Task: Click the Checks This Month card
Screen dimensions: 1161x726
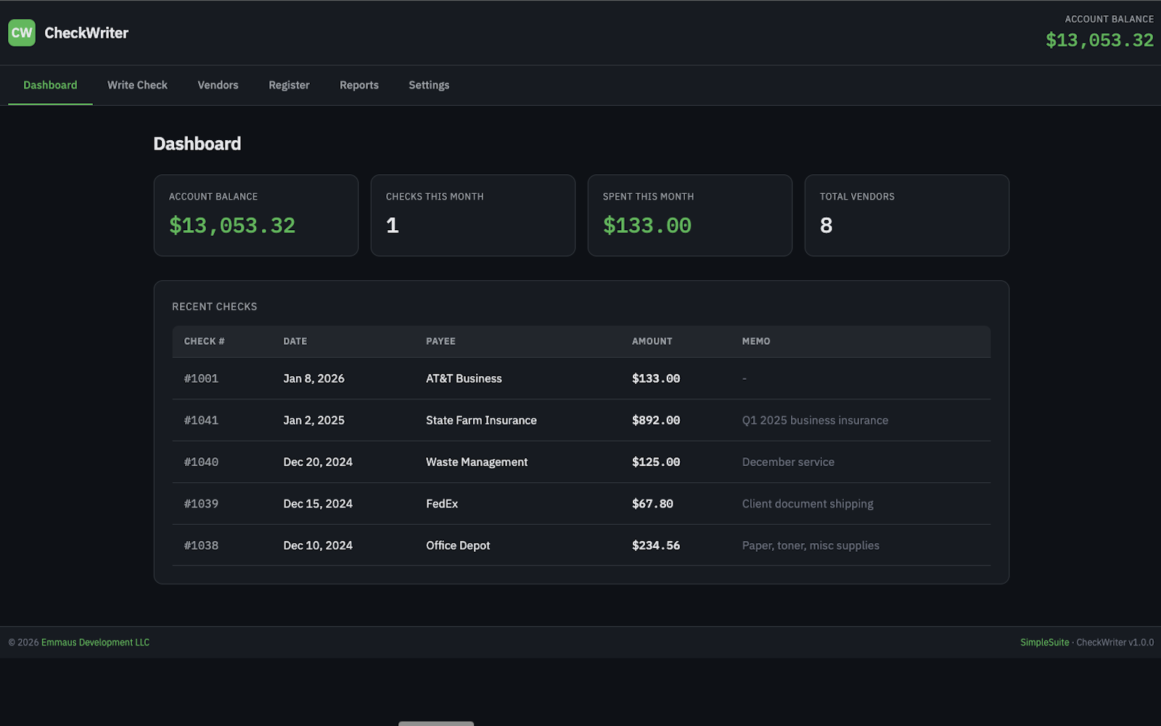Action: click(x=472, y=215)
